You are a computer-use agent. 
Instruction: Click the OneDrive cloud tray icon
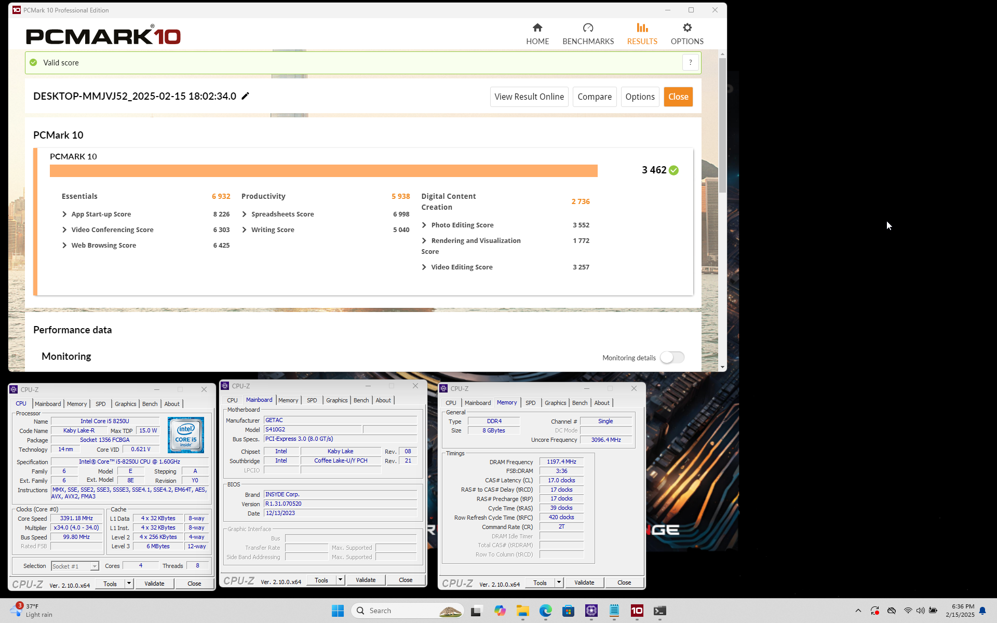coord(892,611)
